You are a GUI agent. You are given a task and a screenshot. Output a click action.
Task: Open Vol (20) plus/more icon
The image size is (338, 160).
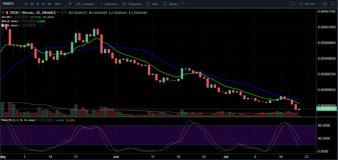click(x=23, y=17)
